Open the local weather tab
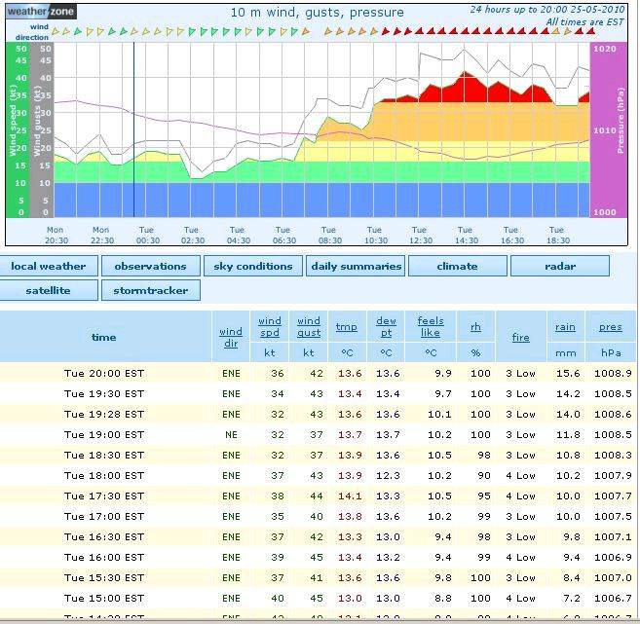This screenshot has width=640, height=624. point(49,266)
